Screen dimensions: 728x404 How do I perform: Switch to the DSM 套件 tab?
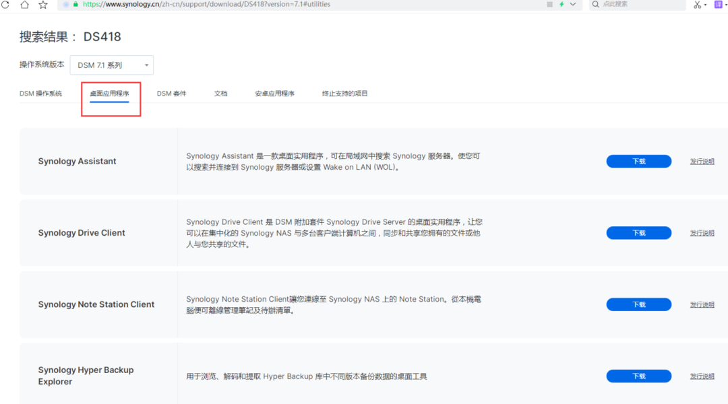coord(171,94)
